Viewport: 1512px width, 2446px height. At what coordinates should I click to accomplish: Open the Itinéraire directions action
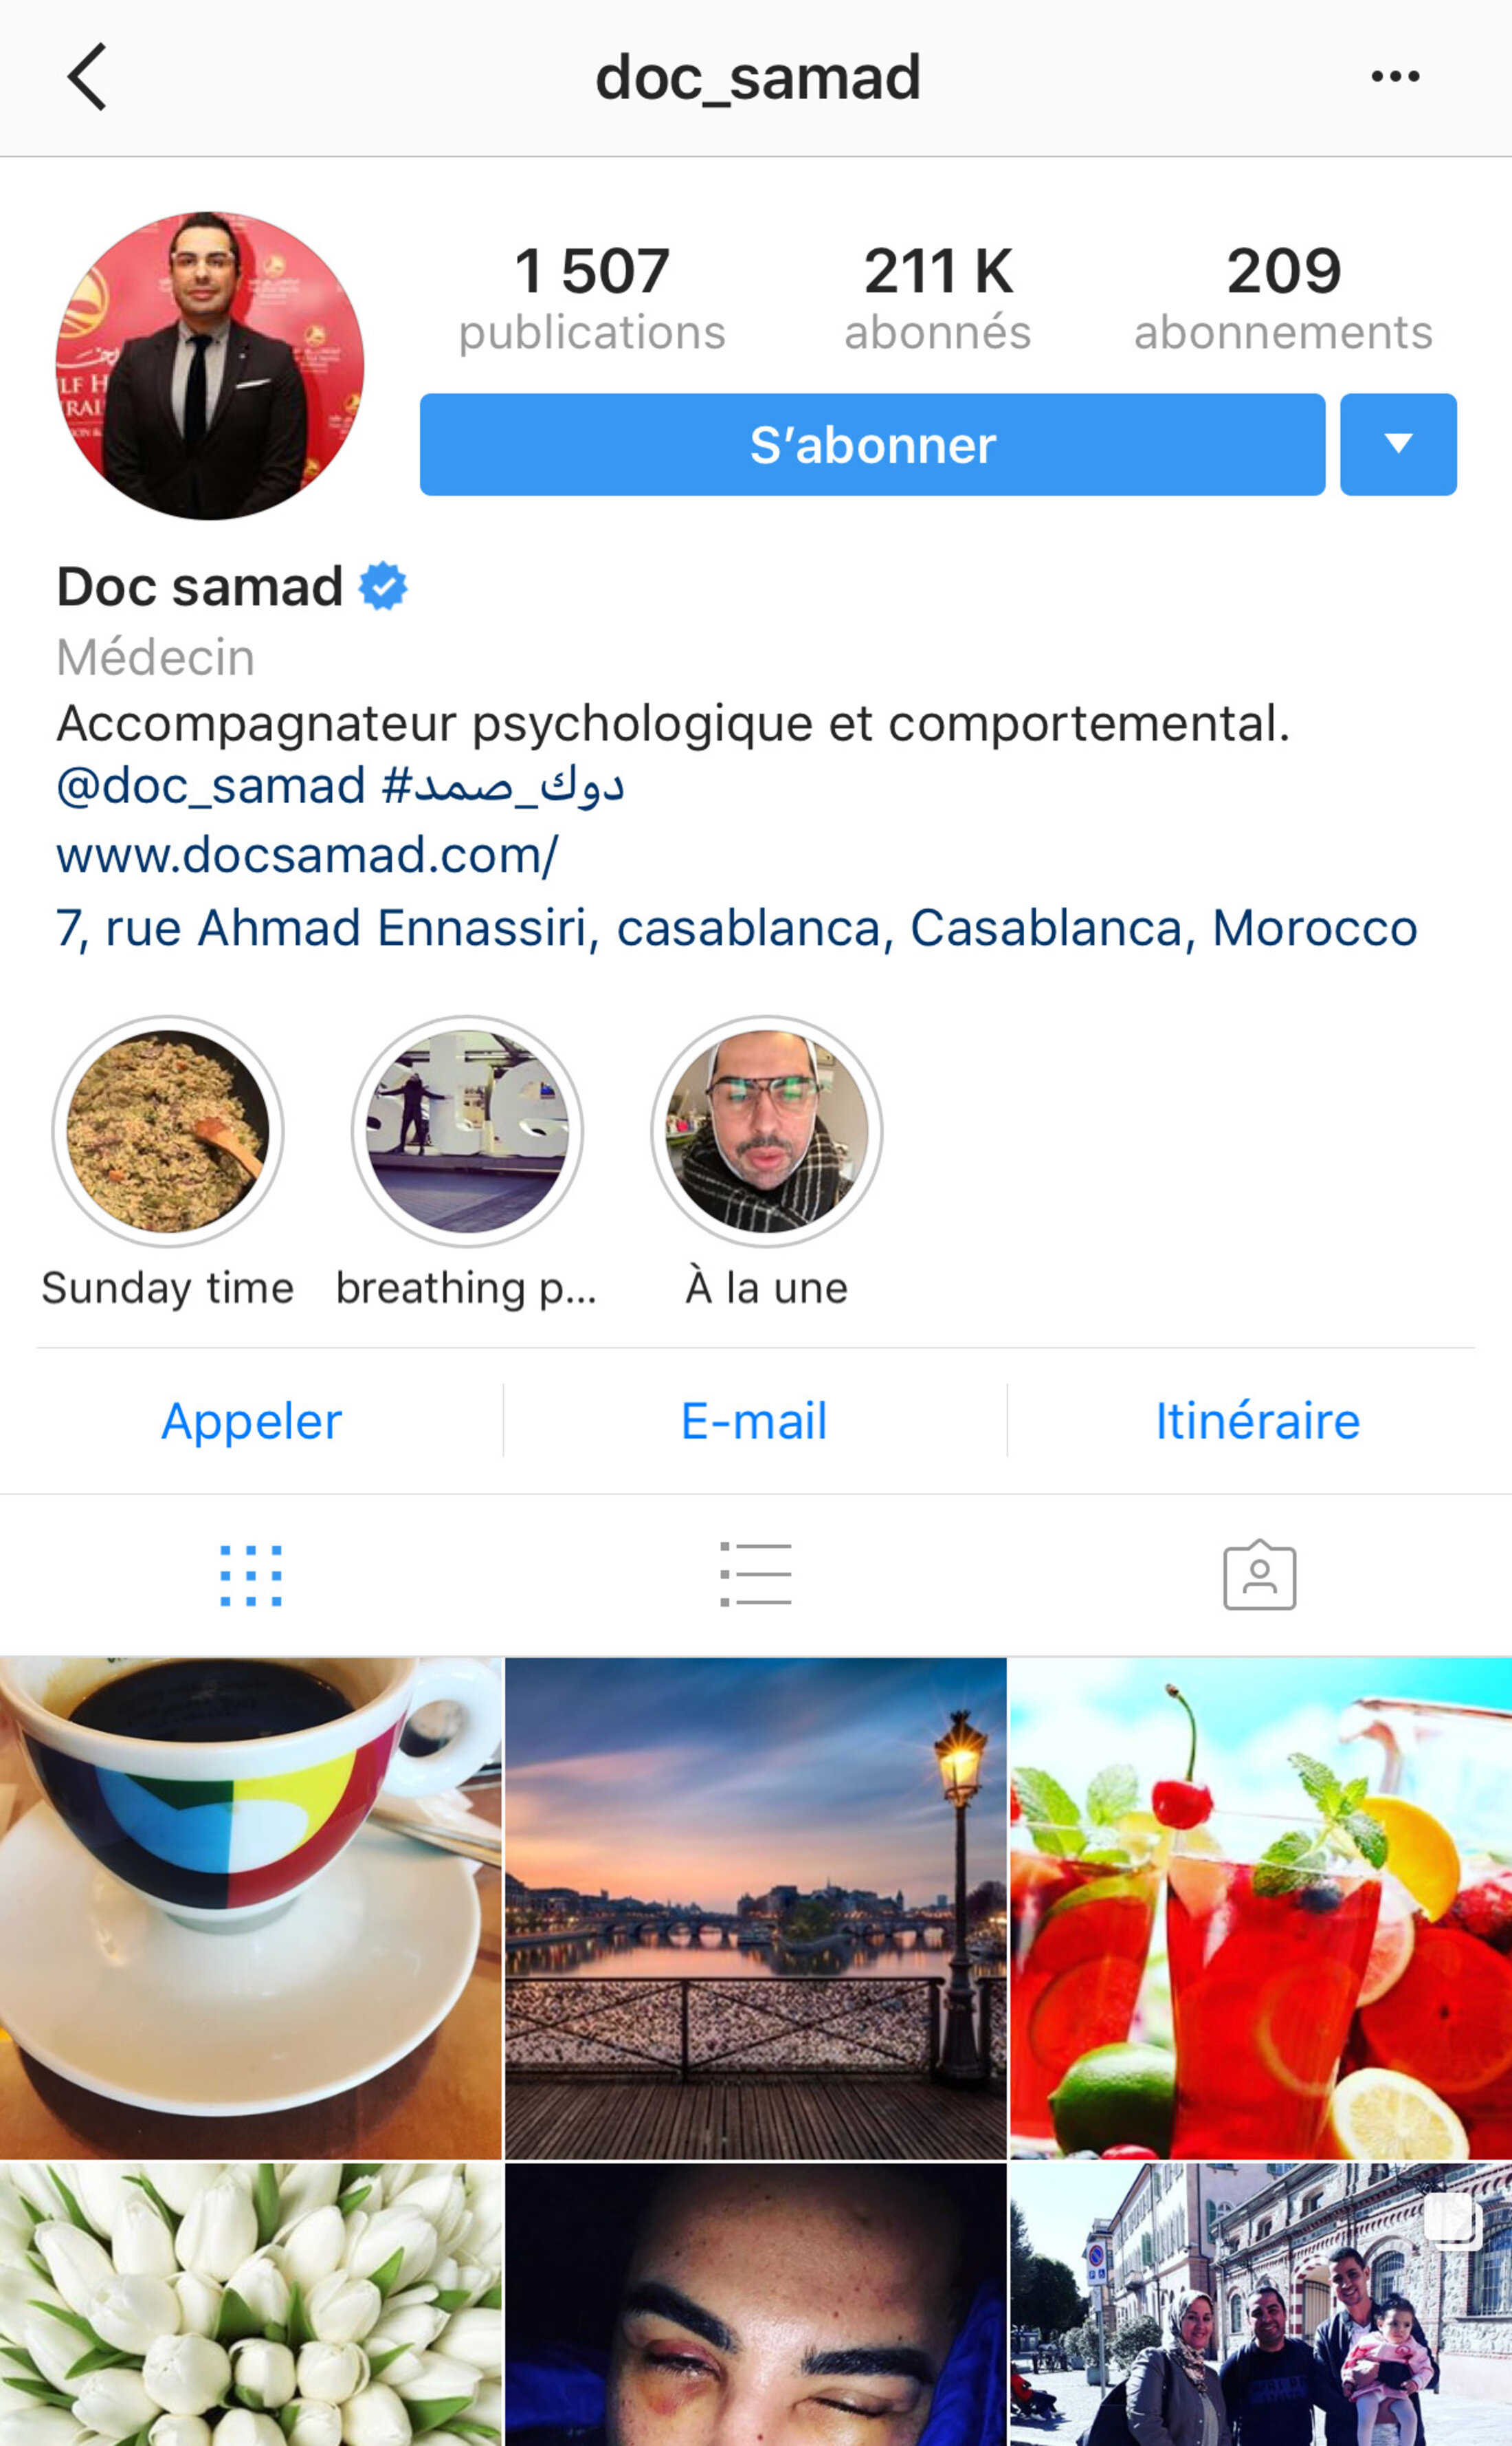point(1258,1421)
